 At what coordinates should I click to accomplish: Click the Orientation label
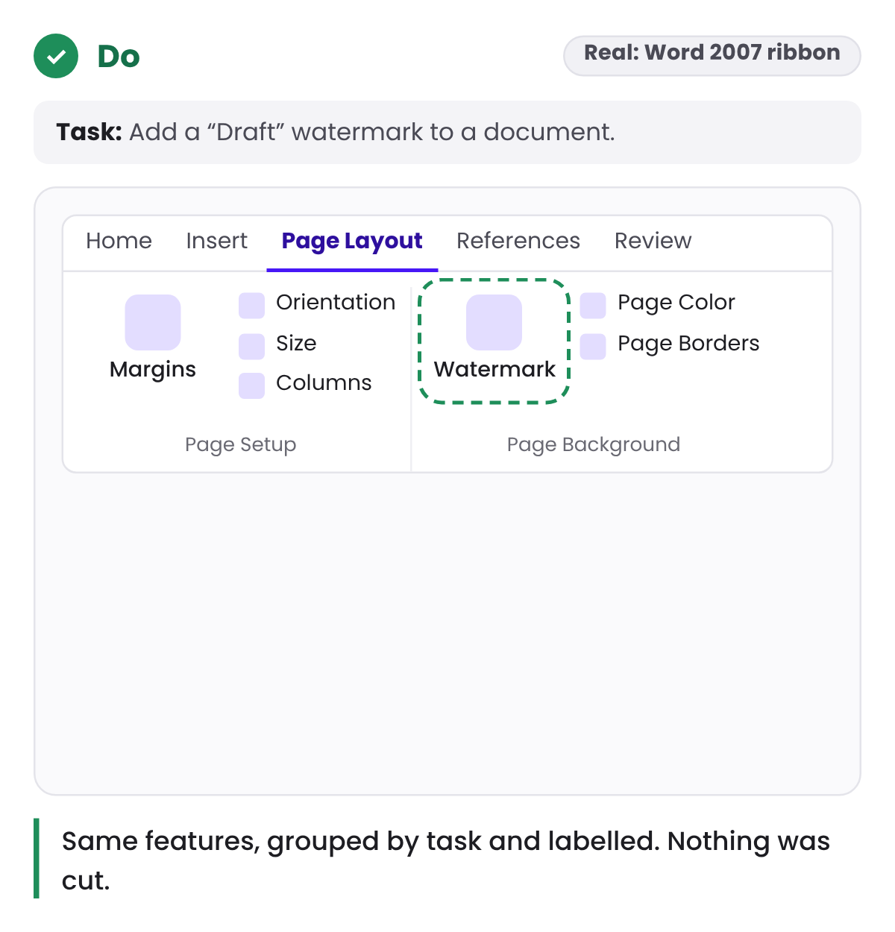click(336, 302)
